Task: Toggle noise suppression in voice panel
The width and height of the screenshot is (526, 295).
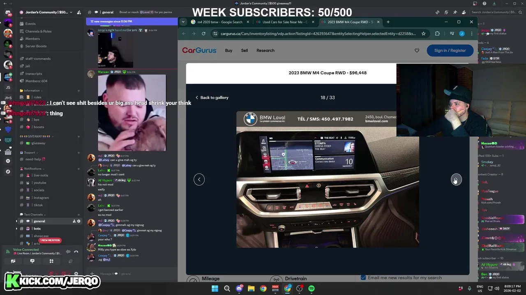Action: coord(68,252)
